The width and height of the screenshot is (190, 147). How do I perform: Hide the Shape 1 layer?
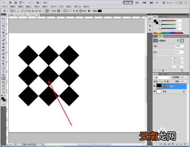pyautogui.click(x=154, y=86)
